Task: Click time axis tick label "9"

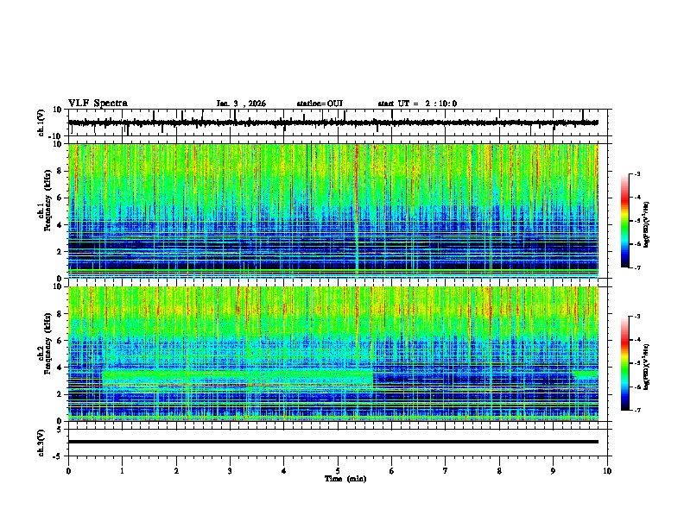Action: (x=553, y=471)
